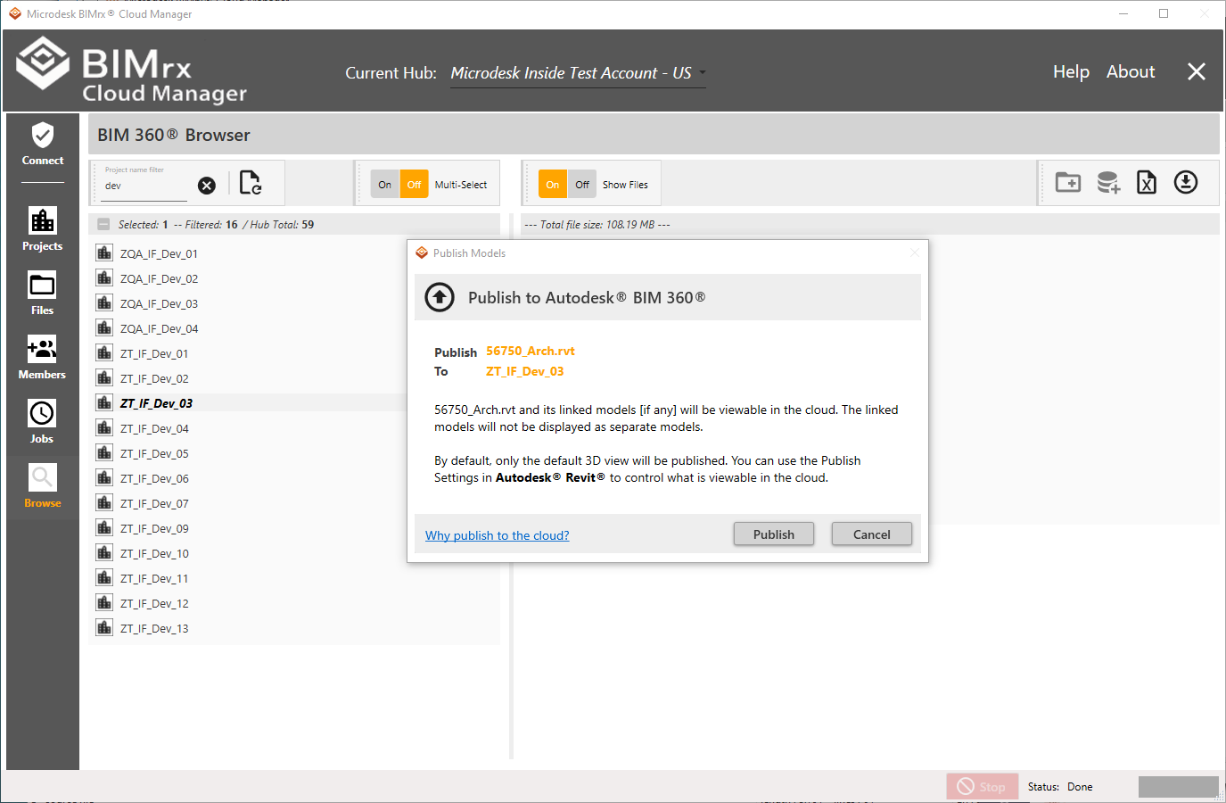Open the Members panel
This screenshot has width=1226, height=803.
pos(42,357)
